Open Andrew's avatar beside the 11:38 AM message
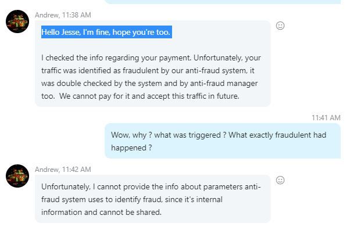This screenshot has width=354, height=230. tap(17, 21)
